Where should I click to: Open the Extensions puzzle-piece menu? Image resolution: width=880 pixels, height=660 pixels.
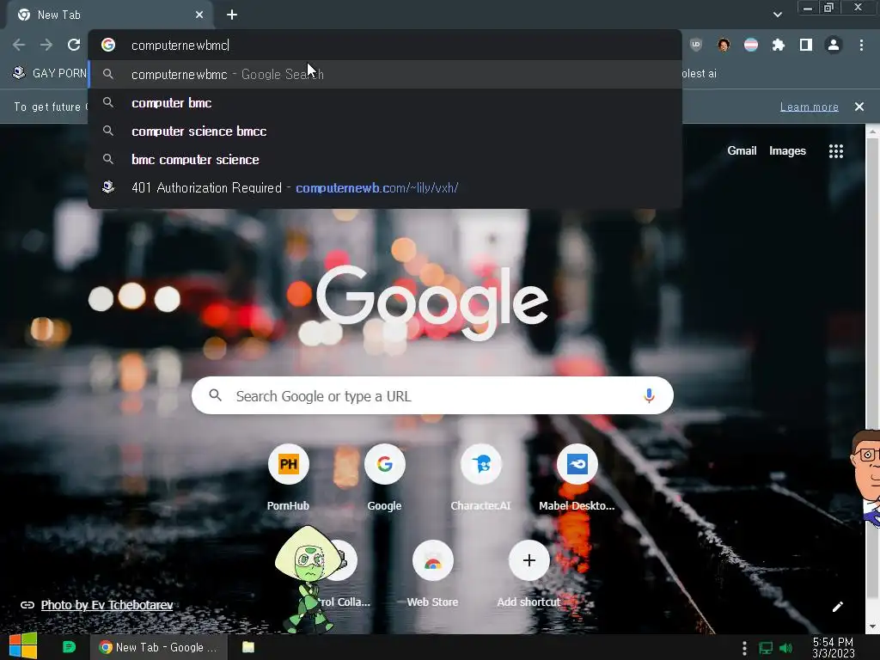[x=779, y=45]
